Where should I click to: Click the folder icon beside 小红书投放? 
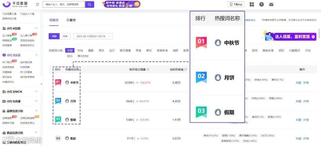4,28
